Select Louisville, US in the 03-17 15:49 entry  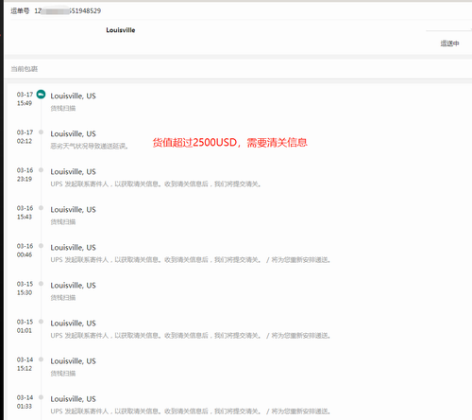pyautogui.click(x=73, y=96)
